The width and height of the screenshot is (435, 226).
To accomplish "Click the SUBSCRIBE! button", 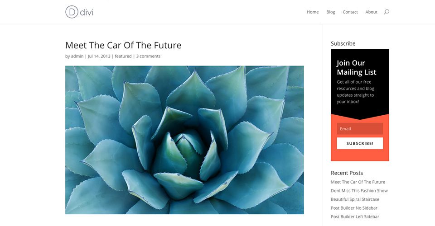I will [360, 143].
